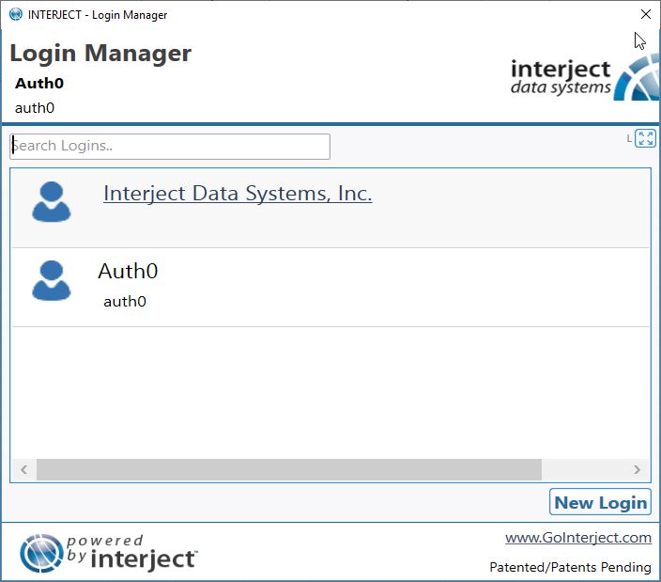This screenshot has height=582, width=661.
Task: Click the small L indicator near expand icon
Action: pyautogui.click(x=629, y=138)
